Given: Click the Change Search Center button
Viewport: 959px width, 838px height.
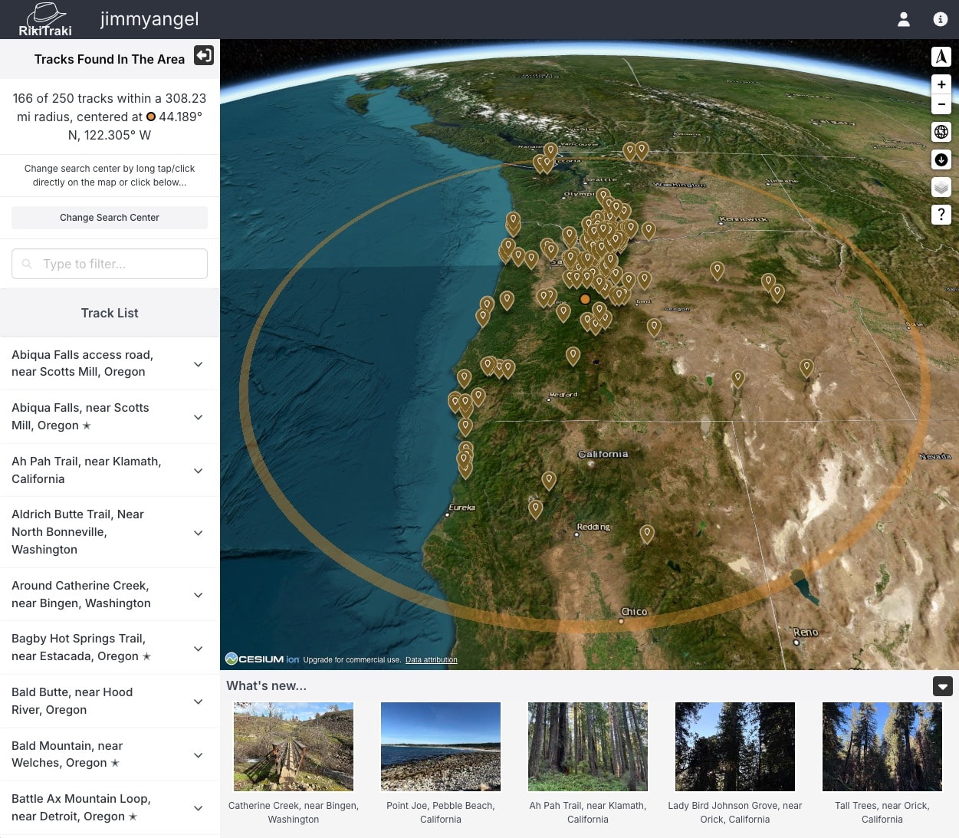Looking at the screenshot, I should 110,218.
